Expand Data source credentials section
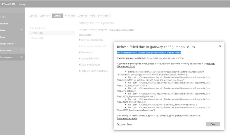230x135 pixels. [93, 46]
